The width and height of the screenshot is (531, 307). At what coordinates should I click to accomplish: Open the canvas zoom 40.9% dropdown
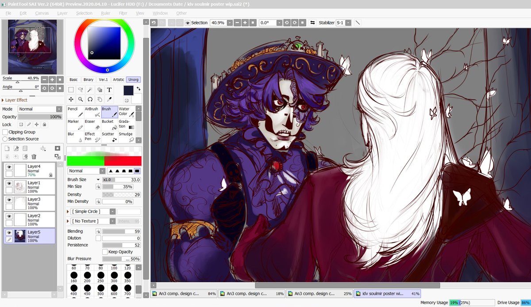[x=229, y=23]
